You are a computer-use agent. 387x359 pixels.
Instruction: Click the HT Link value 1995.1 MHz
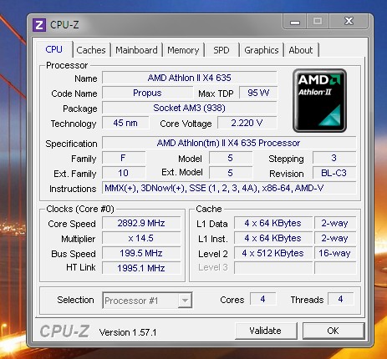[141, 268]
